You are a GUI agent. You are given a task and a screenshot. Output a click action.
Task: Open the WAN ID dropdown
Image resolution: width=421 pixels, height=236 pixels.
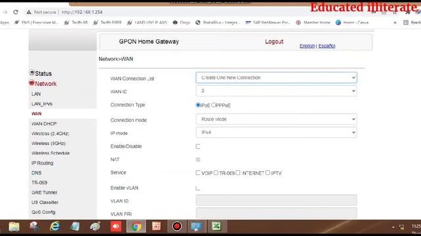click(x=276, y=91)
